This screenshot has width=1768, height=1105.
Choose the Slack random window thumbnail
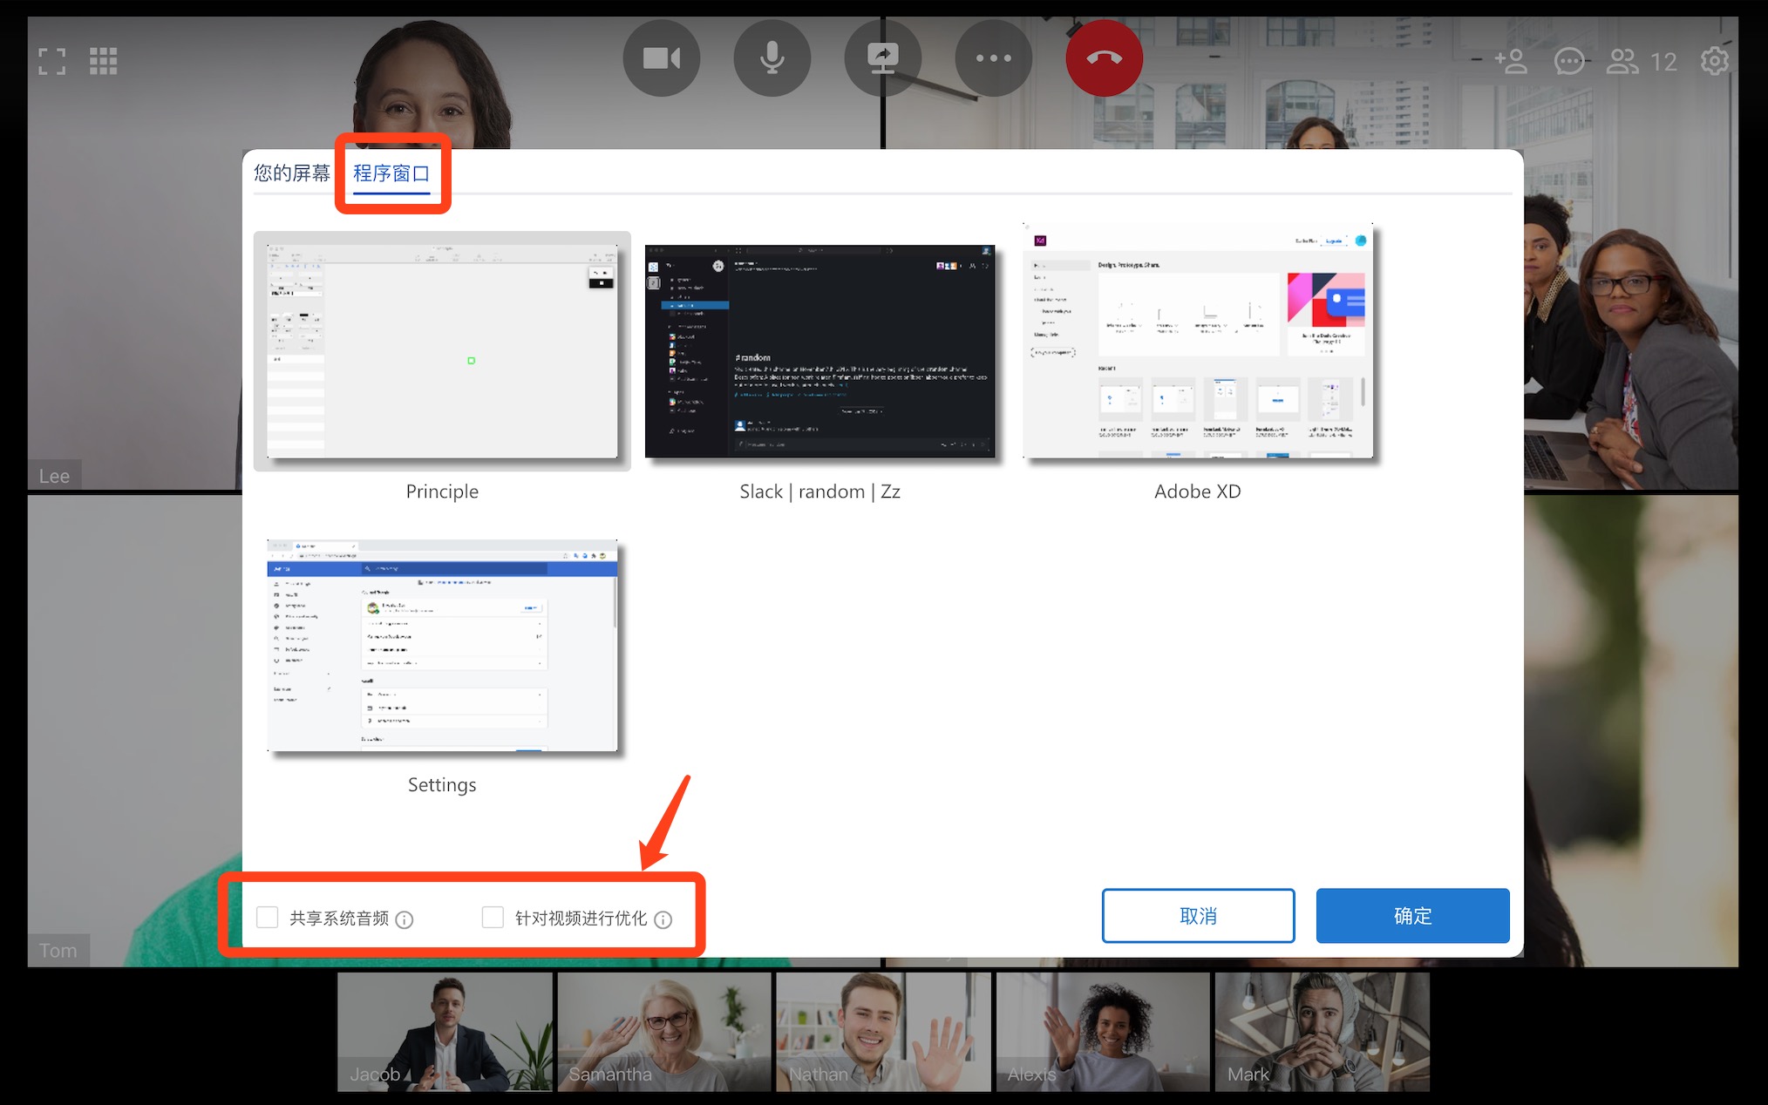pyautogui.click(x=819, y=351)
